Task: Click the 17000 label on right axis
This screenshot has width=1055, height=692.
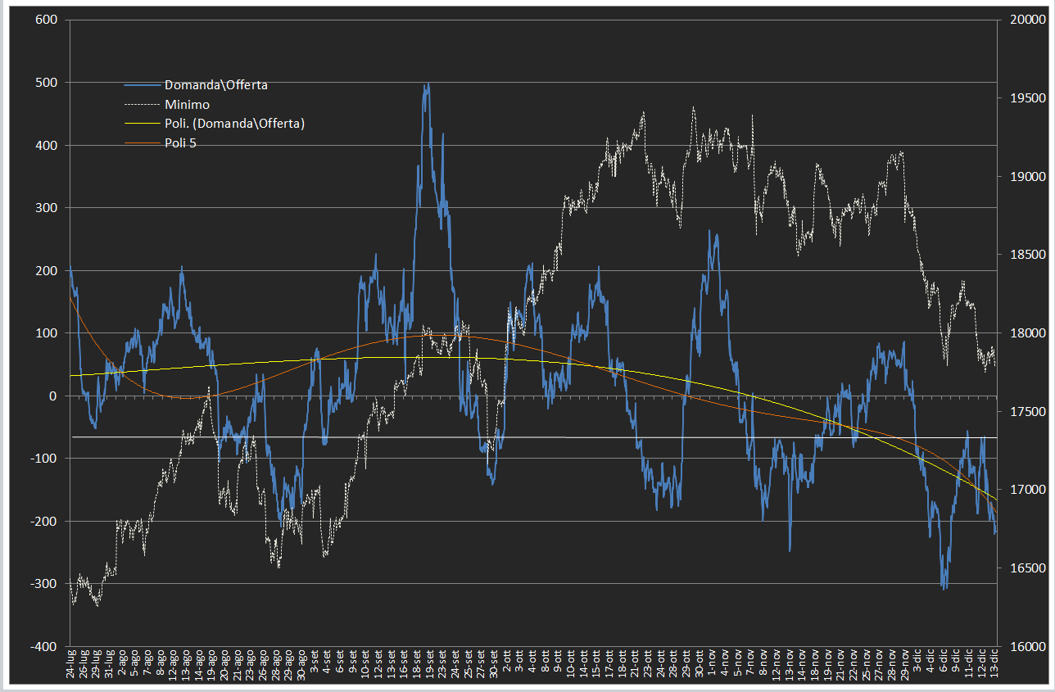Action: pyautogui.click(x=1027, y=490)
